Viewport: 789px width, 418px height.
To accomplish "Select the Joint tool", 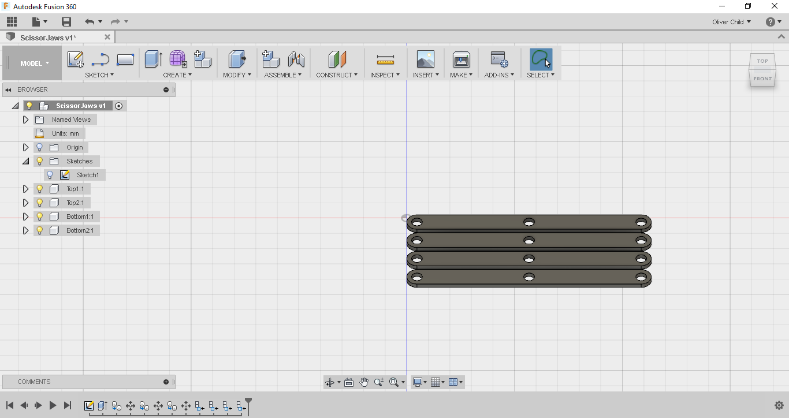I will tap(296, 59).
